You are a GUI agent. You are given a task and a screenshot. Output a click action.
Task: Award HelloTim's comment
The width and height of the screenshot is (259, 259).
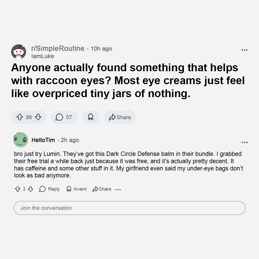[76, 189]
